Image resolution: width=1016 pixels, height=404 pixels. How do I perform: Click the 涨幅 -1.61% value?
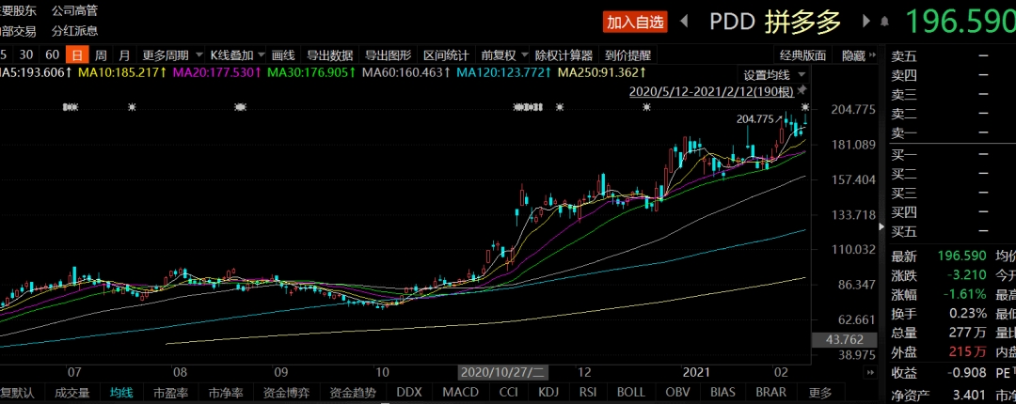click(x=965, y=295)
